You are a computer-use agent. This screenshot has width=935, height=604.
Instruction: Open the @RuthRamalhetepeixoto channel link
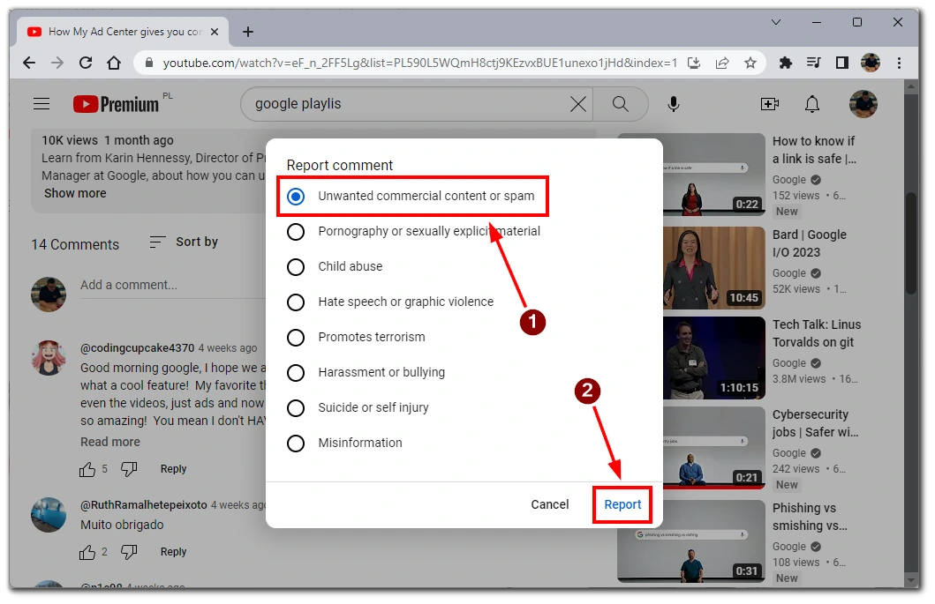[144, 505]
